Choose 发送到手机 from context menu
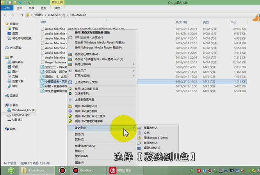Image resolution: width=260 pixels, height=175 pixels. (x=102, y=93)
